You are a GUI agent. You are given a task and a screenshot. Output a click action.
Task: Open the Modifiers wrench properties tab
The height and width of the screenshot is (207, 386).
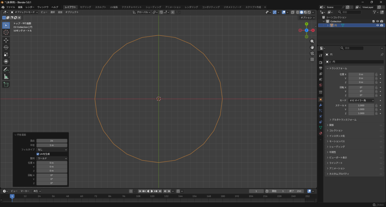(320, 105)
